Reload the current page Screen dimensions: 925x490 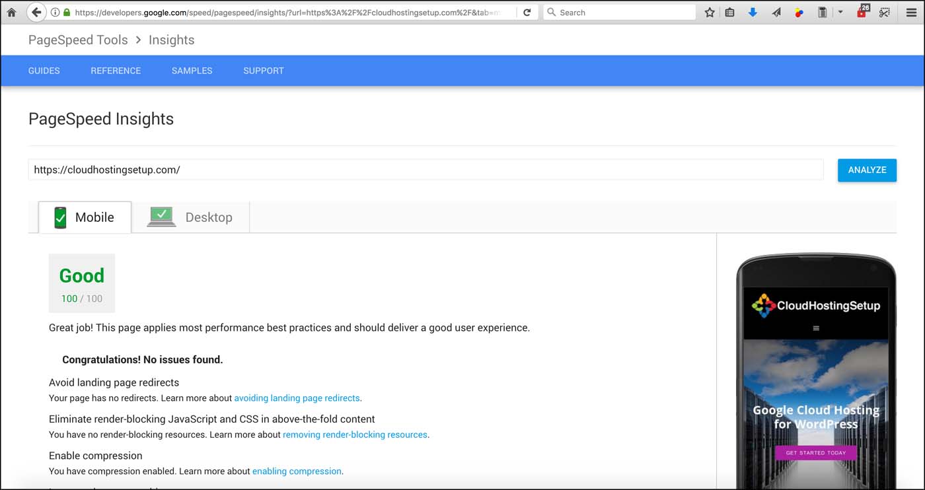527,12
